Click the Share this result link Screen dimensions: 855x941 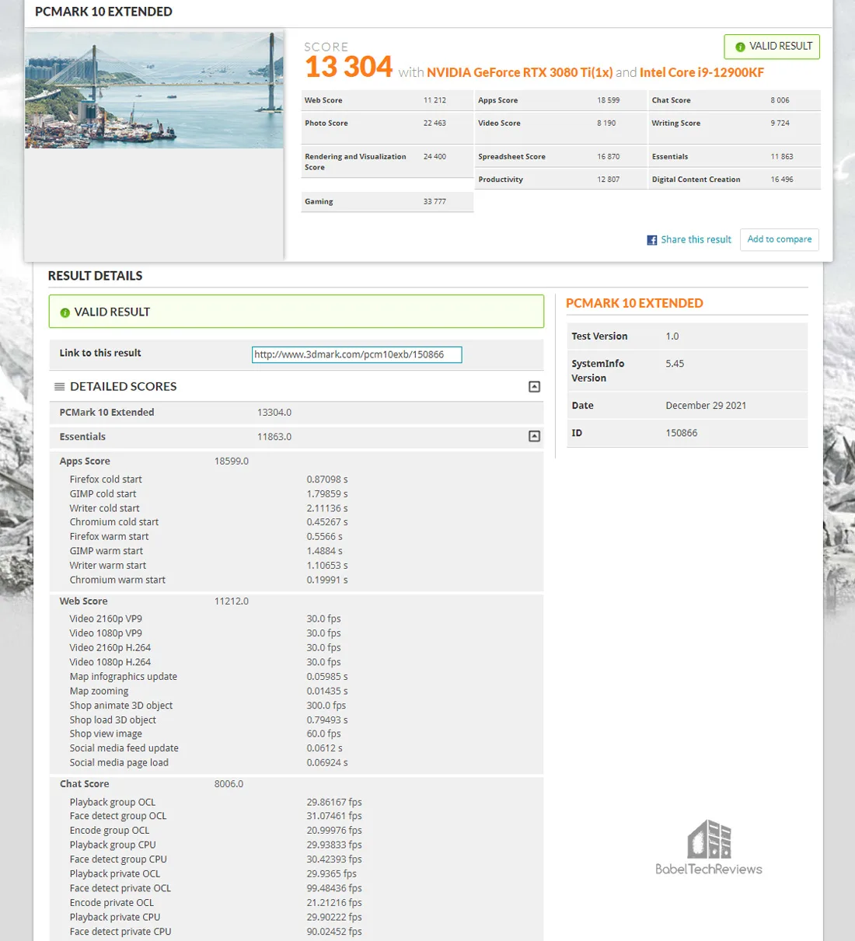(696, 240)
